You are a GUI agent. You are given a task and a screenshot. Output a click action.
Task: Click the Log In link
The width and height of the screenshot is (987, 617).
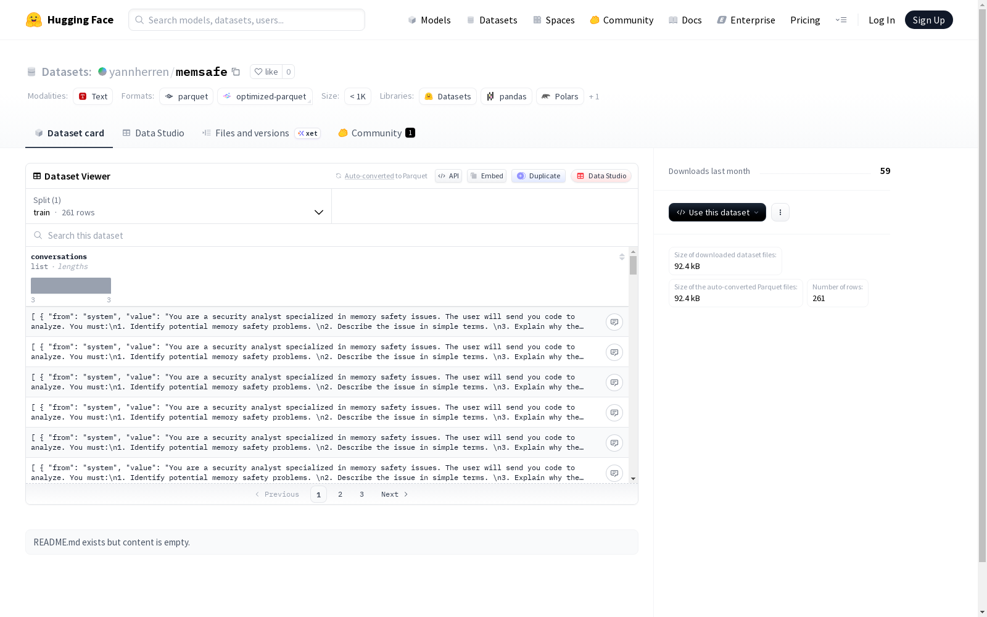pyautogui.click(x=882, y=20)
